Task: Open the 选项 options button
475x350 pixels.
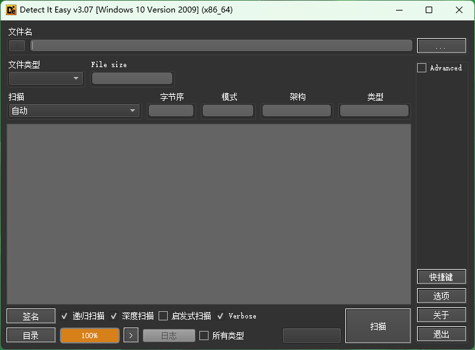Action: [x=441, y=296]
